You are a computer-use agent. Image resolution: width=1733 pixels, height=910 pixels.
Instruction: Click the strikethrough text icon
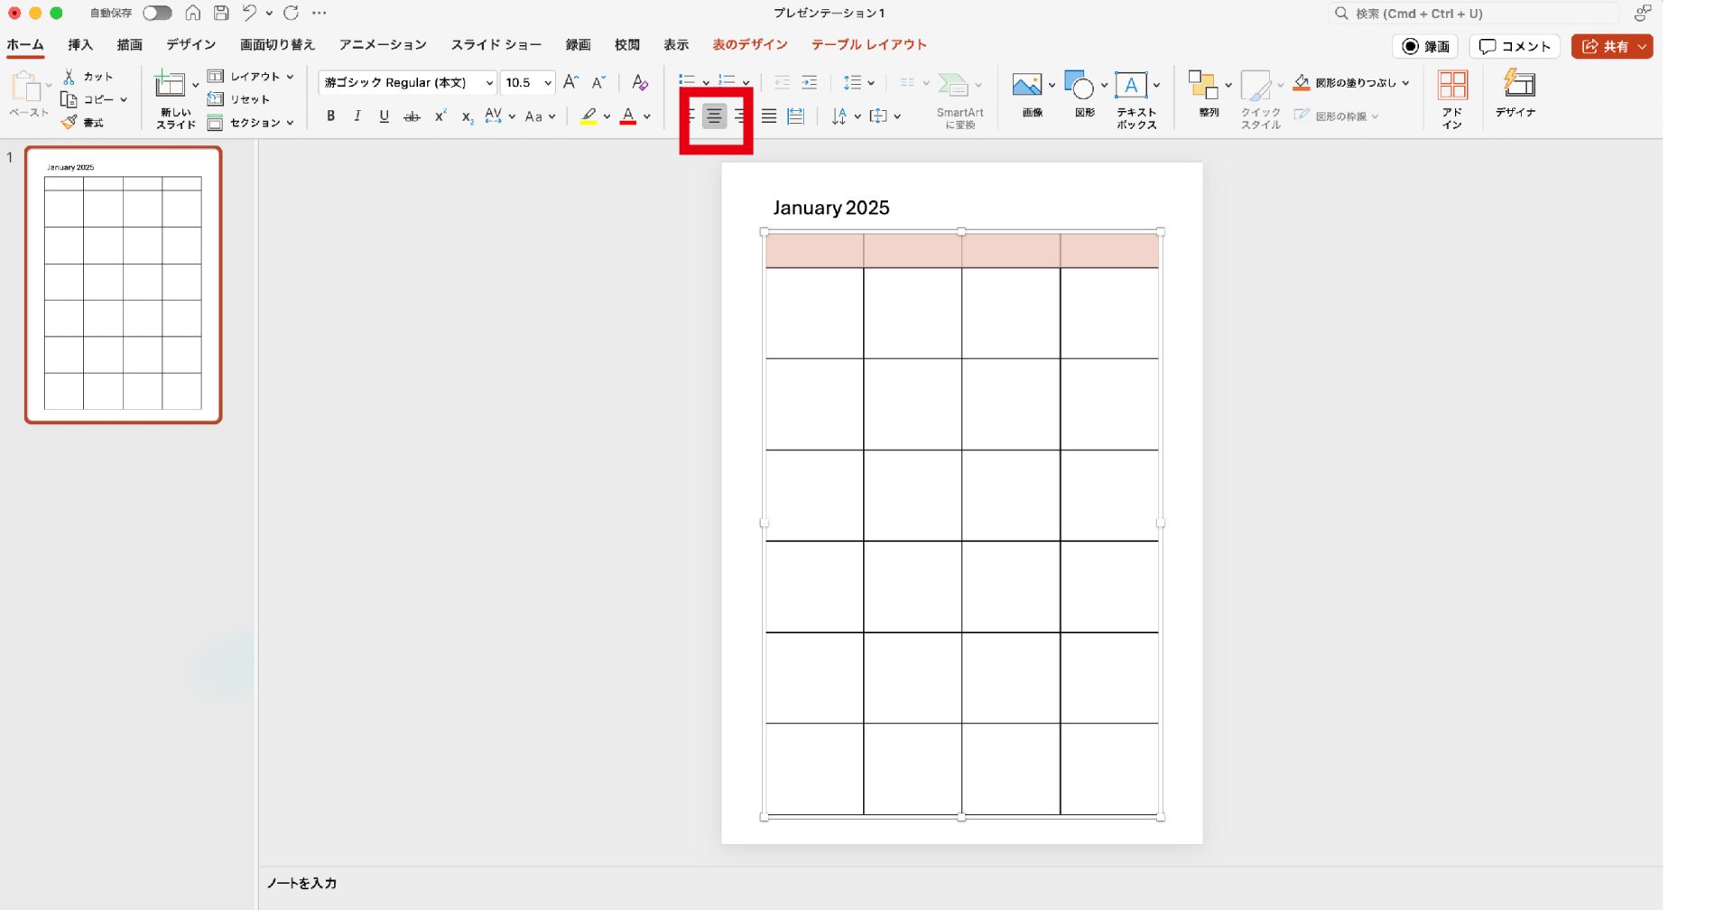[412, 116]
